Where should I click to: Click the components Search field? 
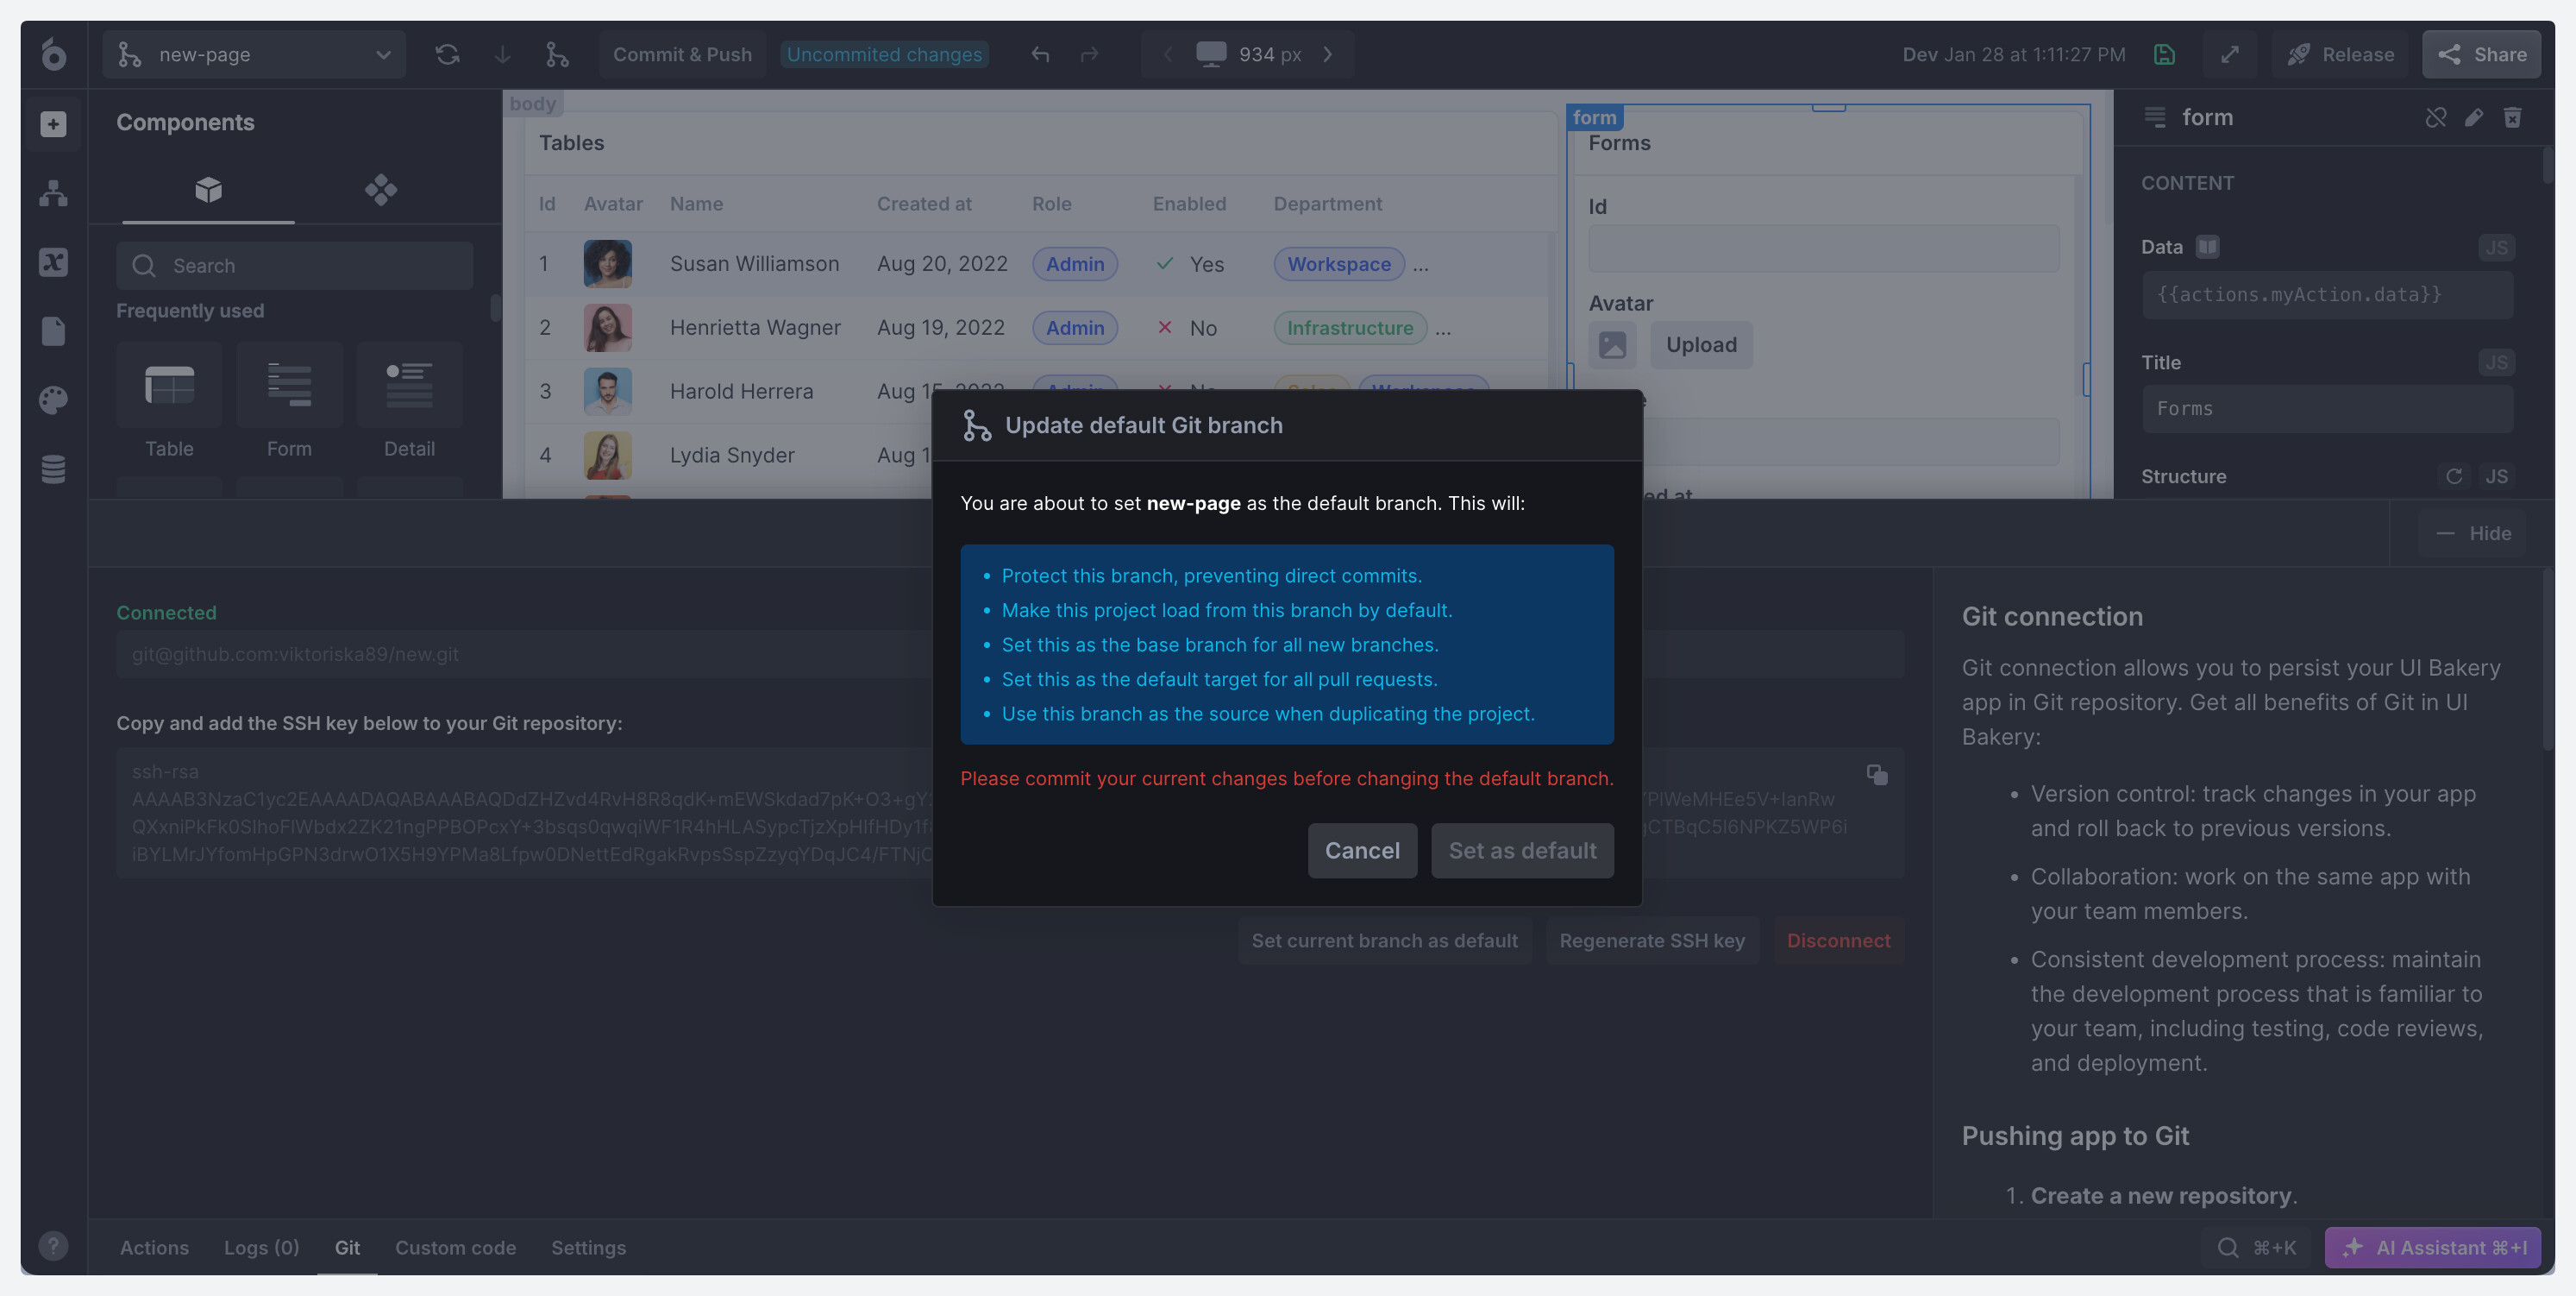click(x=294, y=265)
